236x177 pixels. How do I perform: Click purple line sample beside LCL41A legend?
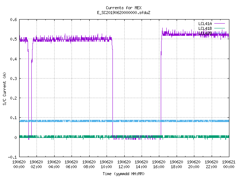click(x=219, y=24)
